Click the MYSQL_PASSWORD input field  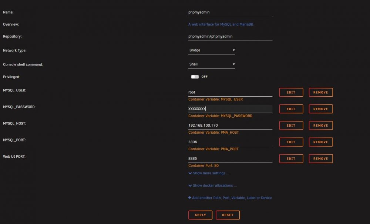[230, 109]
